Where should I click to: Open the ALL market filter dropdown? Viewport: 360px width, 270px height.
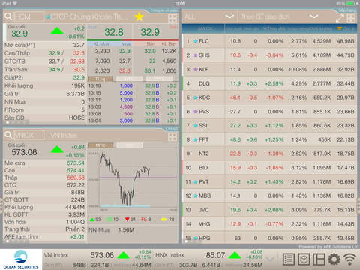pyautogui.click(x=209, y=16)
